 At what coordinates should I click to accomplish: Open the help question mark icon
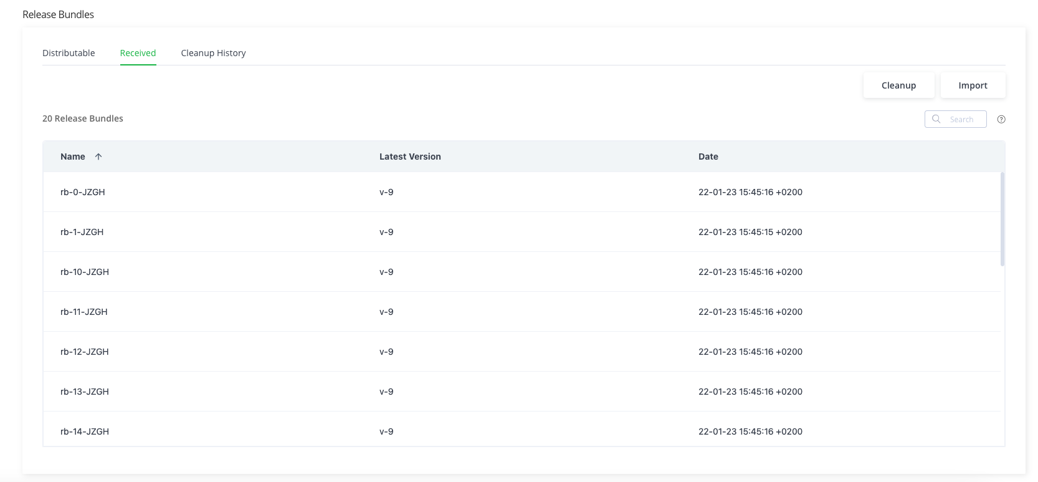[x=1001, y=120]
